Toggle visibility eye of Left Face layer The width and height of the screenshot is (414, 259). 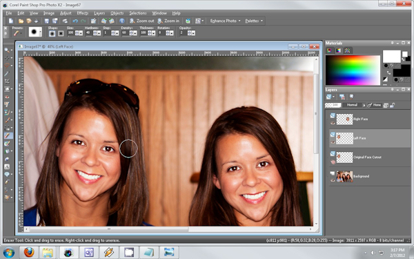point(333,142)
